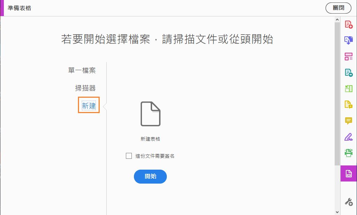Open the Create PDF tool icon
357x215 pixels.
coord(348,24)
